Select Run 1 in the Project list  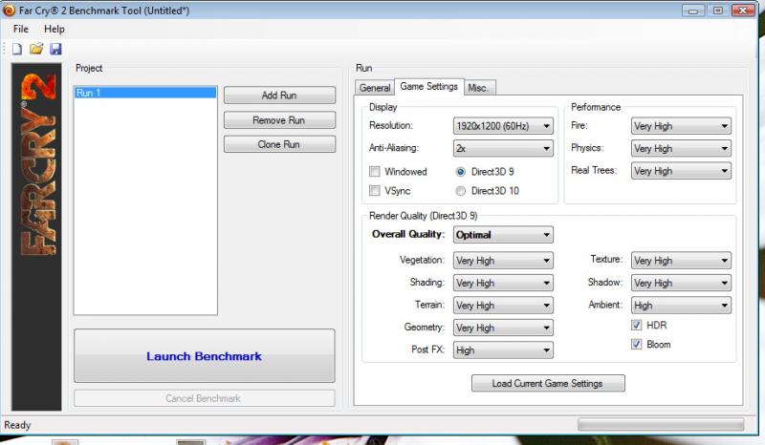[145, 93]
